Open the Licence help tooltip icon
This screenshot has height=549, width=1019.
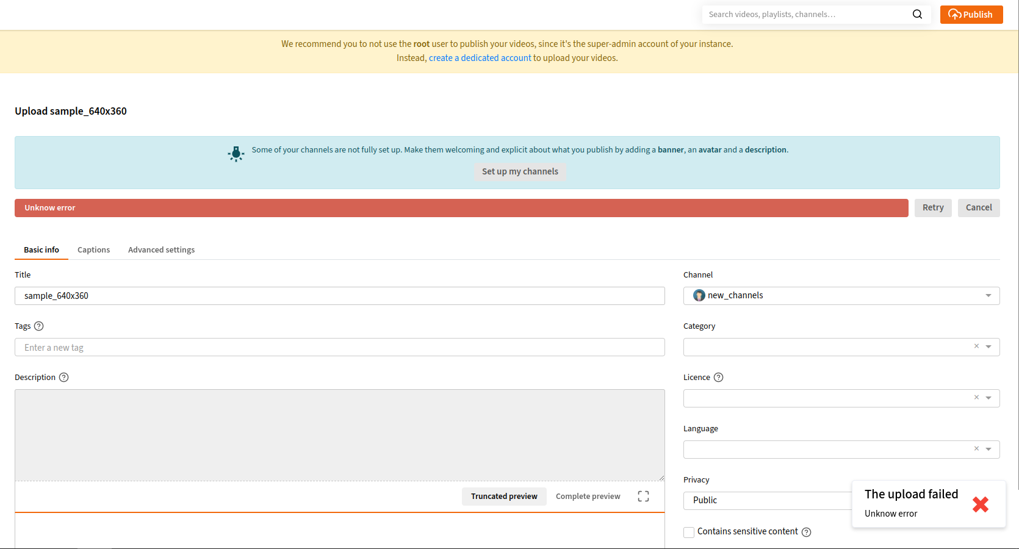[x=719, y=377]
